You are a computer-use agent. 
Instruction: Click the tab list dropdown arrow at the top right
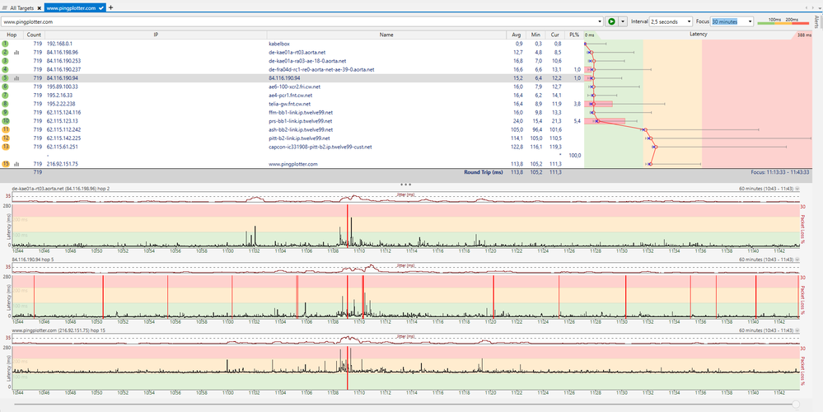pos(818,8)
